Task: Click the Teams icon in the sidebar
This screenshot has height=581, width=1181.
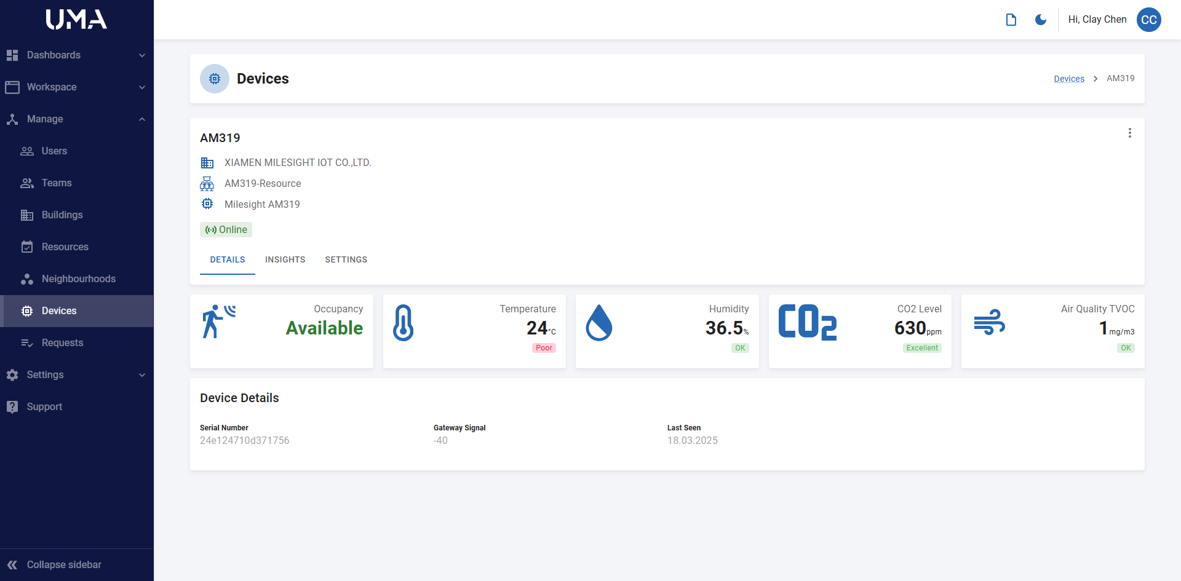Action: 27,183
